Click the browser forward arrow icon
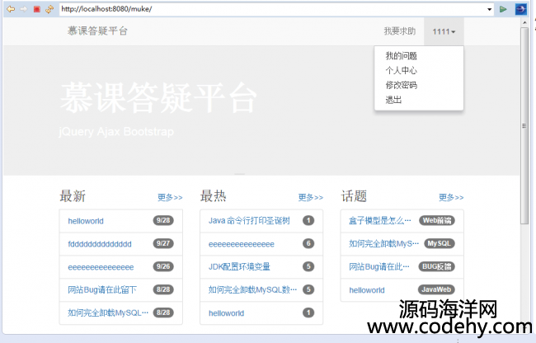 23,9
